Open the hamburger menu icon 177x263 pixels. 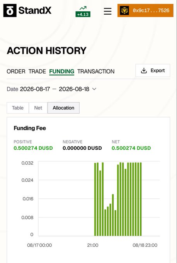(x=107, y=11)
